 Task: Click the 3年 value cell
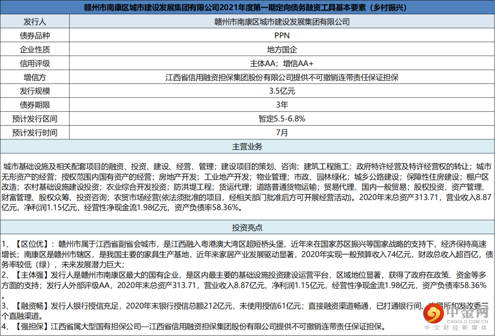[282, 105]
